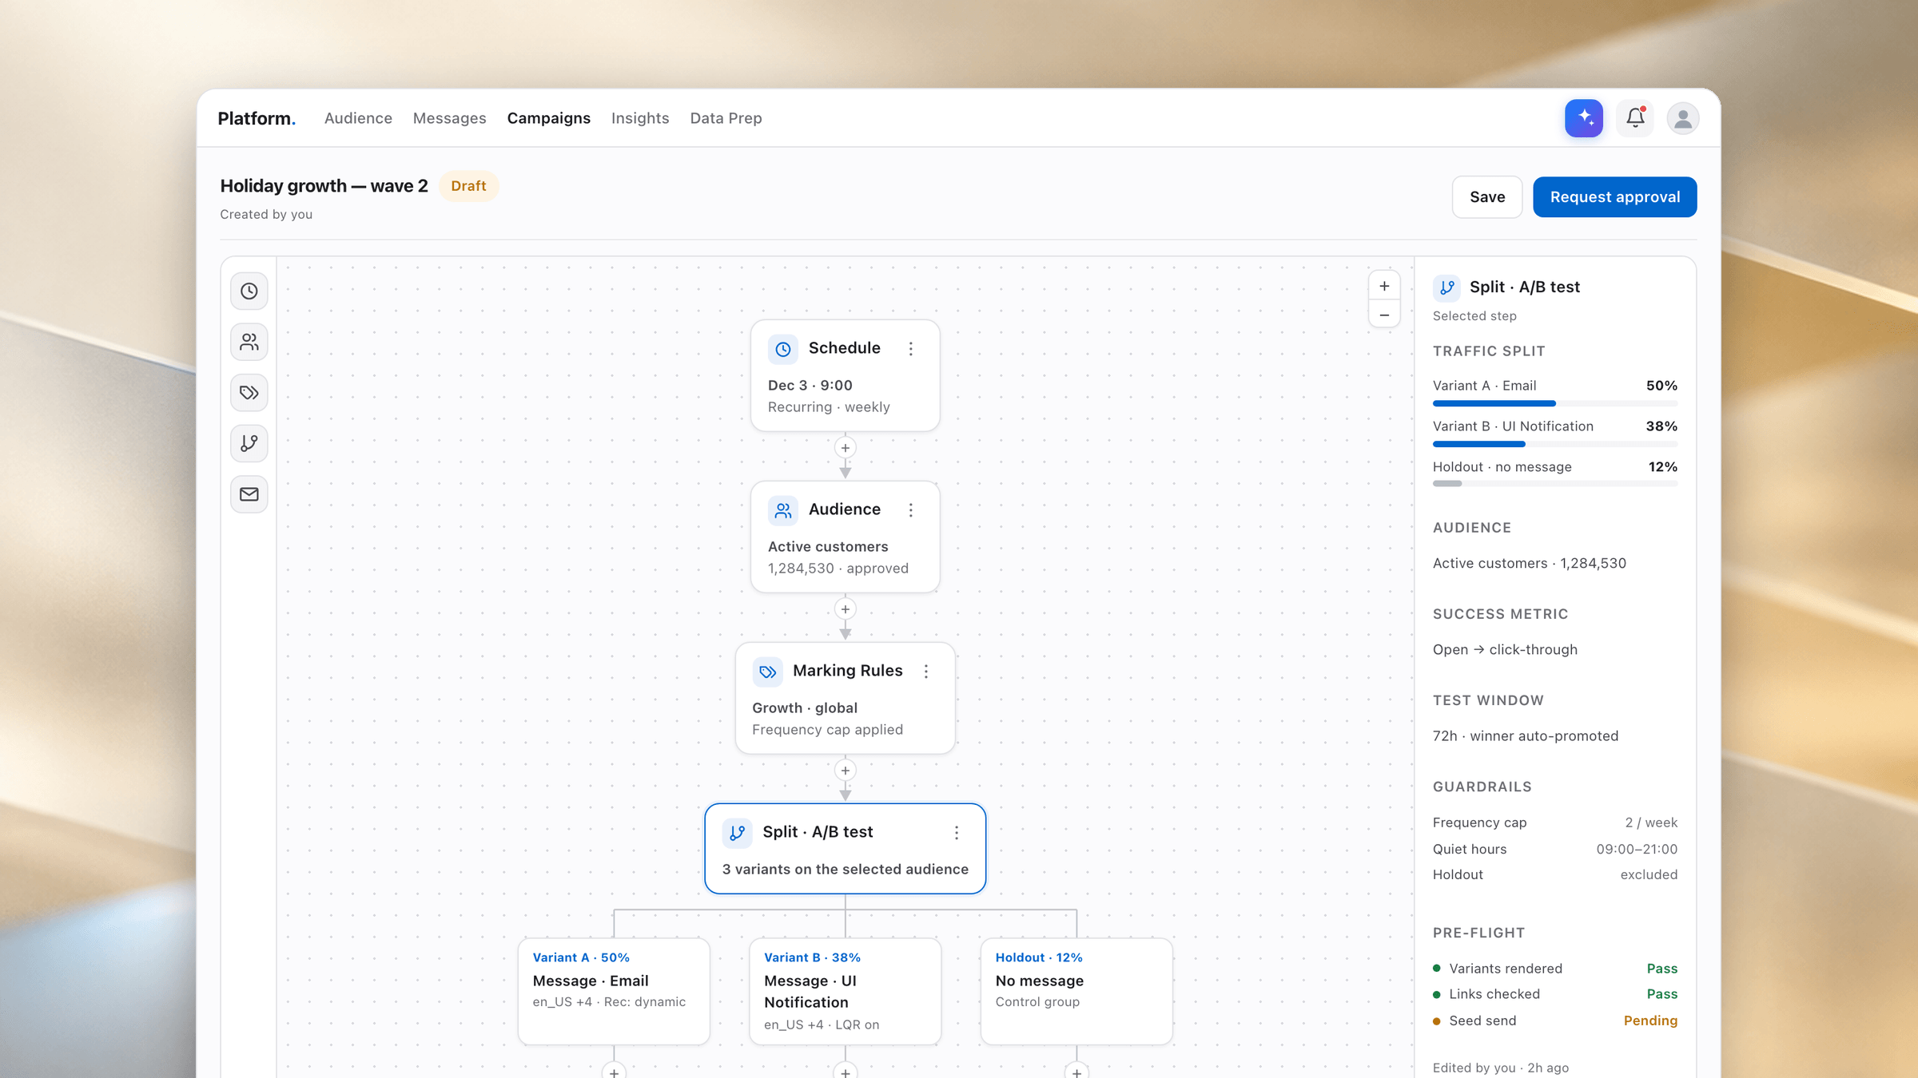Open the Data Prep tab

pyautogui.click(x=726, y=118)
